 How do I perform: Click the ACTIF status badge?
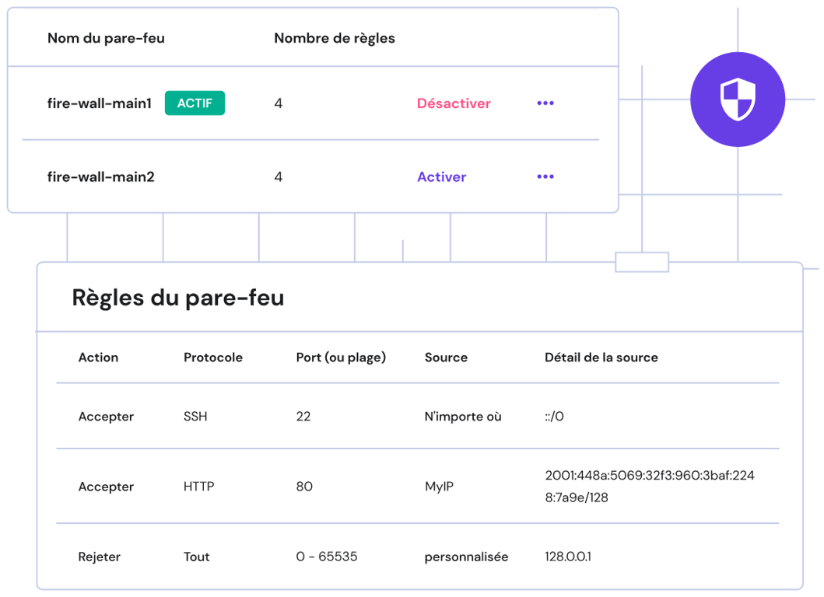195,103
